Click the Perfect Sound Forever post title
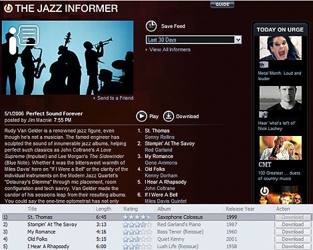Image resolution: width=313 pixels, height=250 pixels. (x=55, y=113)
